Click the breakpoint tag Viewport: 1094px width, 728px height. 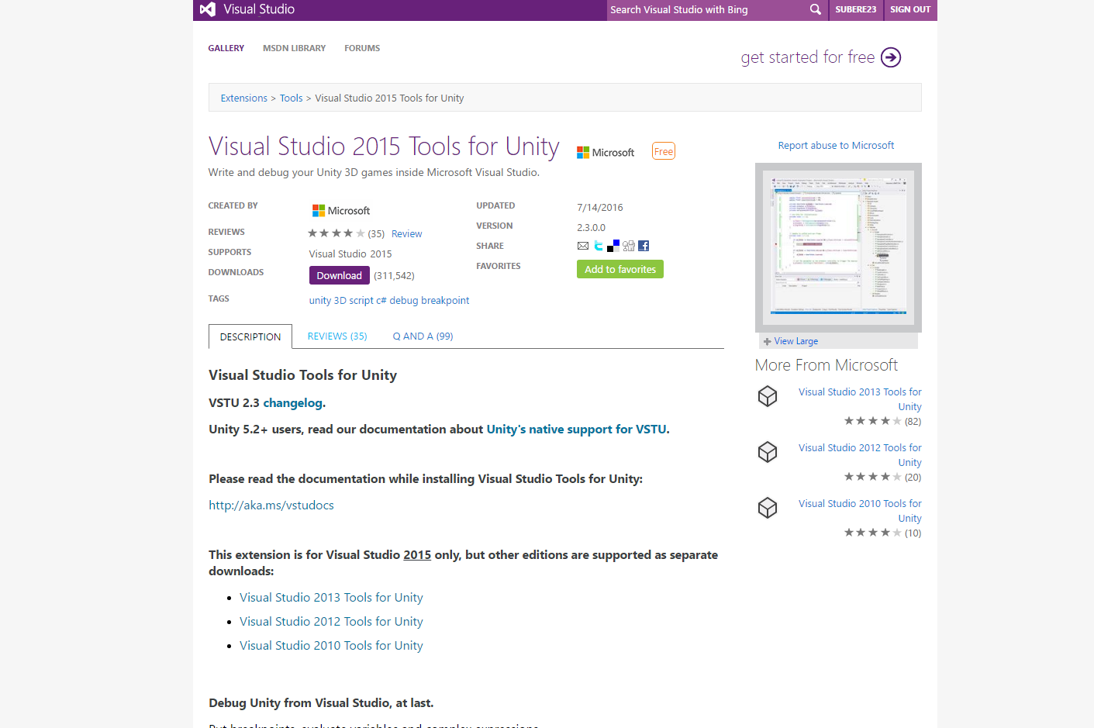pos(445,301)
